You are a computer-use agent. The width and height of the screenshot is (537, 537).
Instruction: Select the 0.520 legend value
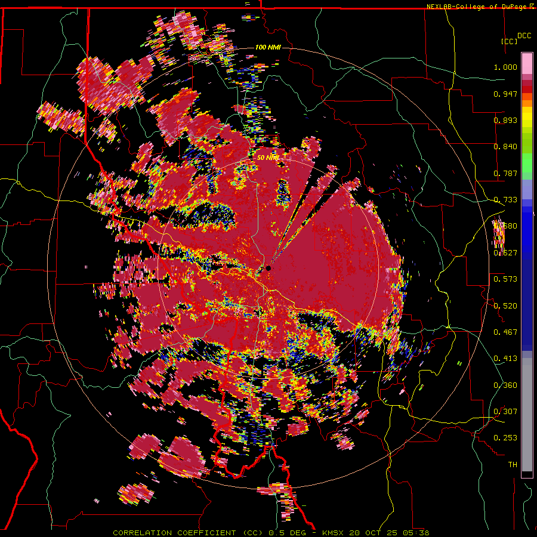[x=505, y=306]
